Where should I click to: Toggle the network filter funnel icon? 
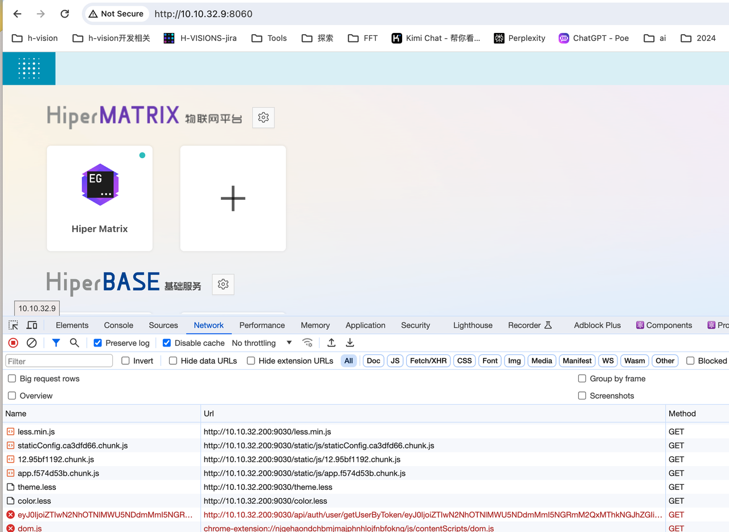[x=56, y=343]
